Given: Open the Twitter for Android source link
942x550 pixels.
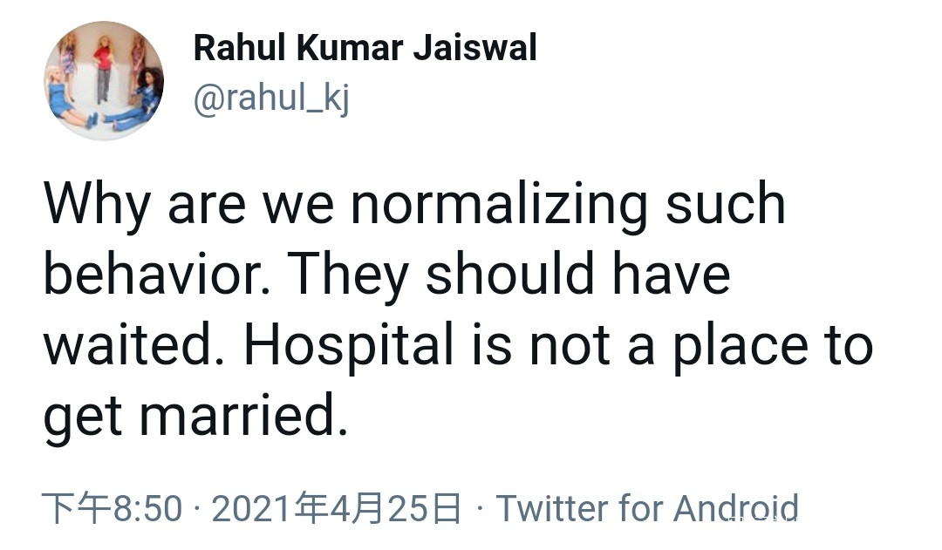Looking at the screenshot, I should [647, 508].
